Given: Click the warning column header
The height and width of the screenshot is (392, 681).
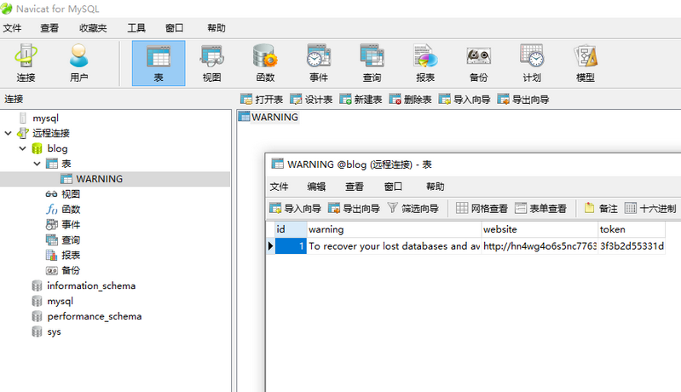Looking at the screenshot, I should [394, 229].
